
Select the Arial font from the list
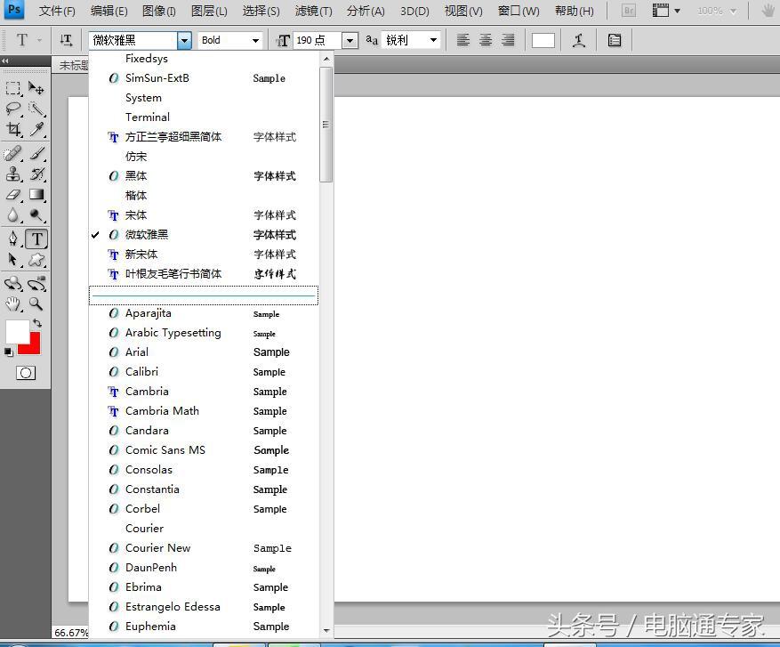tap(138, 352)
